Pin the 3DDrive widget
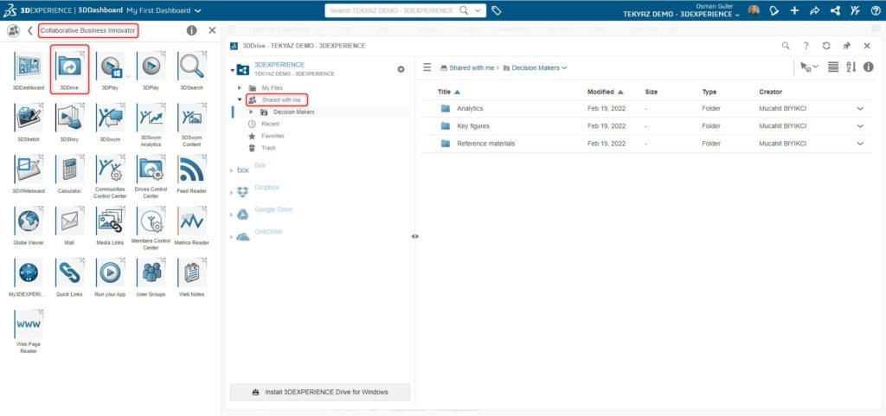Image resolution: width=886 pixels, height=416 pixels. (846, 46)
